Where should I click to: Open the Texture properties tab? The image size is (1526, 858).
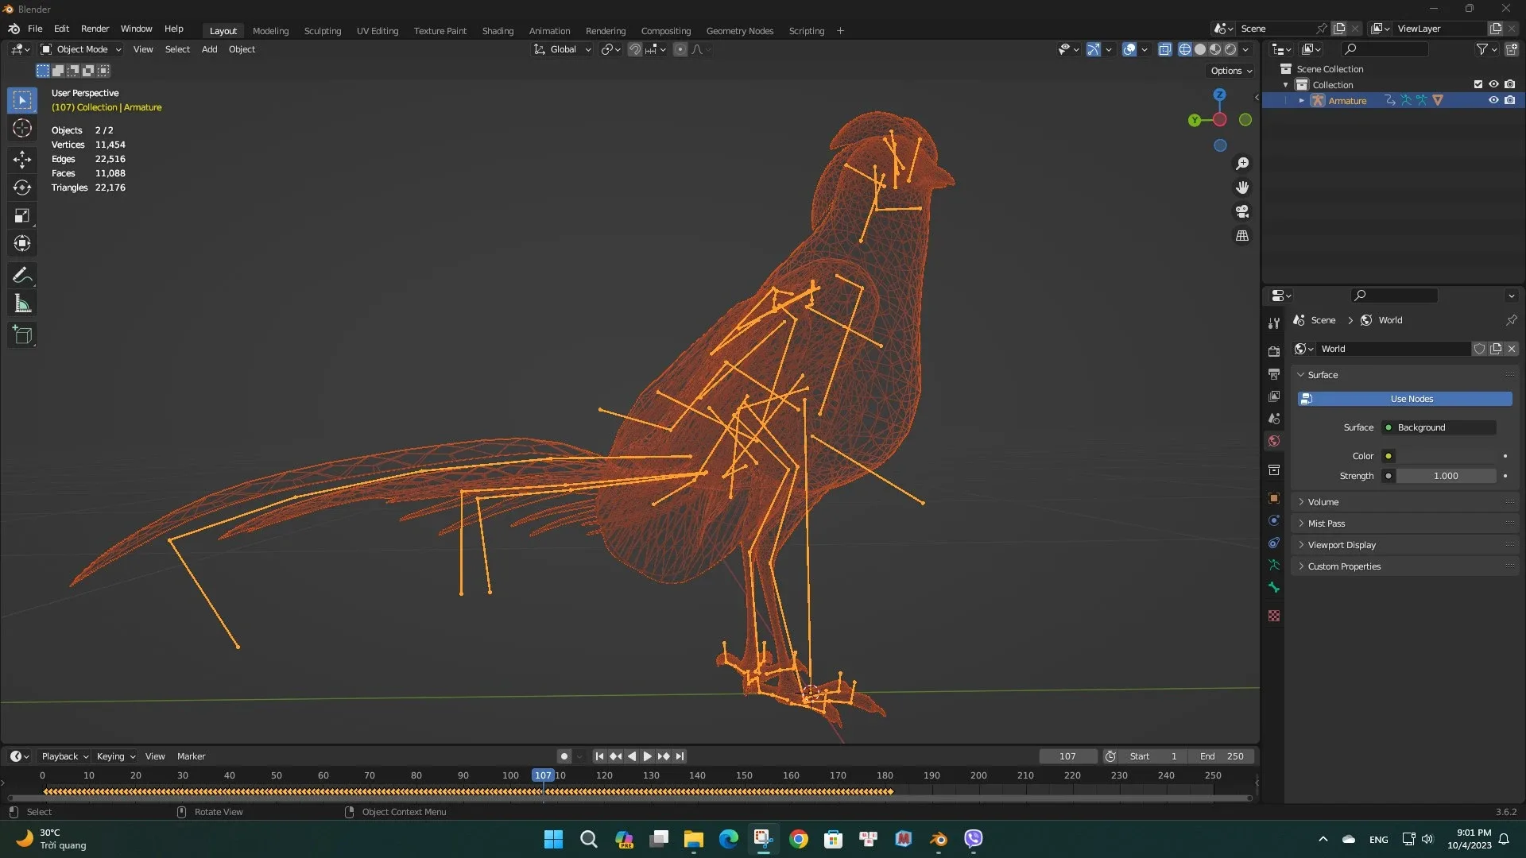(x=1274, y=616)
